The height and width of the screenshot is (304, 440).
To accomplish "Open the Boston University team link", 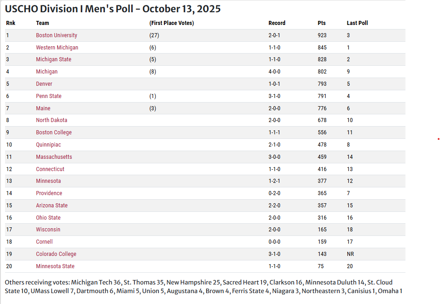I will click(x=56, y=35).
